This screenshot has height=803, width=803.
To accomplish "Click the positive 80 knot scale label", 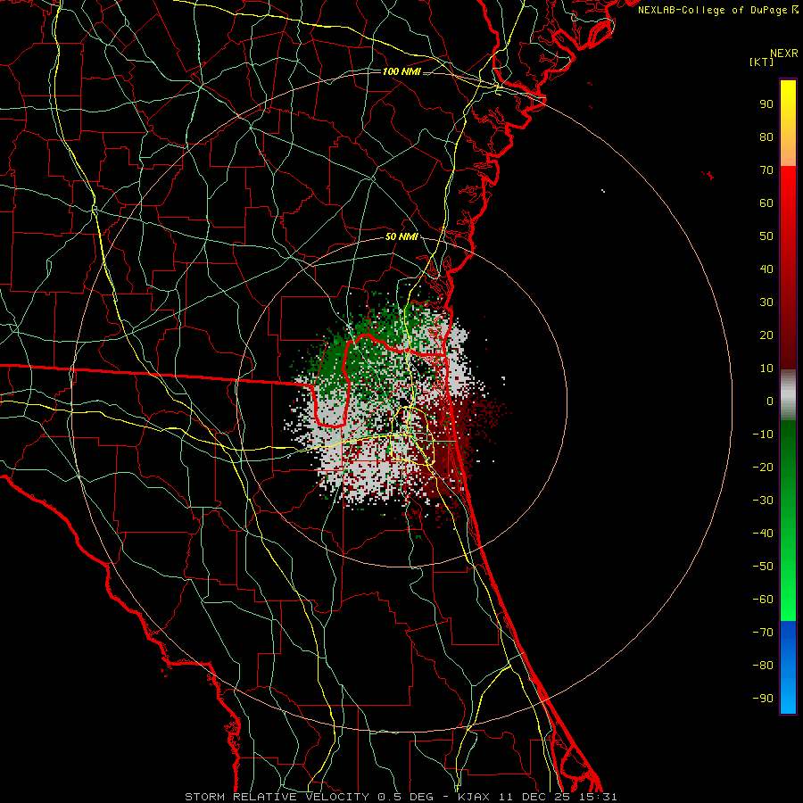I will (x=766, y=137).
